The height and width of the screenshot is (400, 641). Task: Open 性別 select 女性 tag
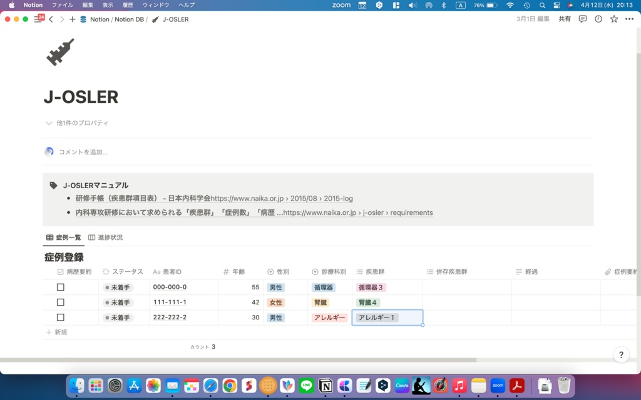[x=276, y=302]
